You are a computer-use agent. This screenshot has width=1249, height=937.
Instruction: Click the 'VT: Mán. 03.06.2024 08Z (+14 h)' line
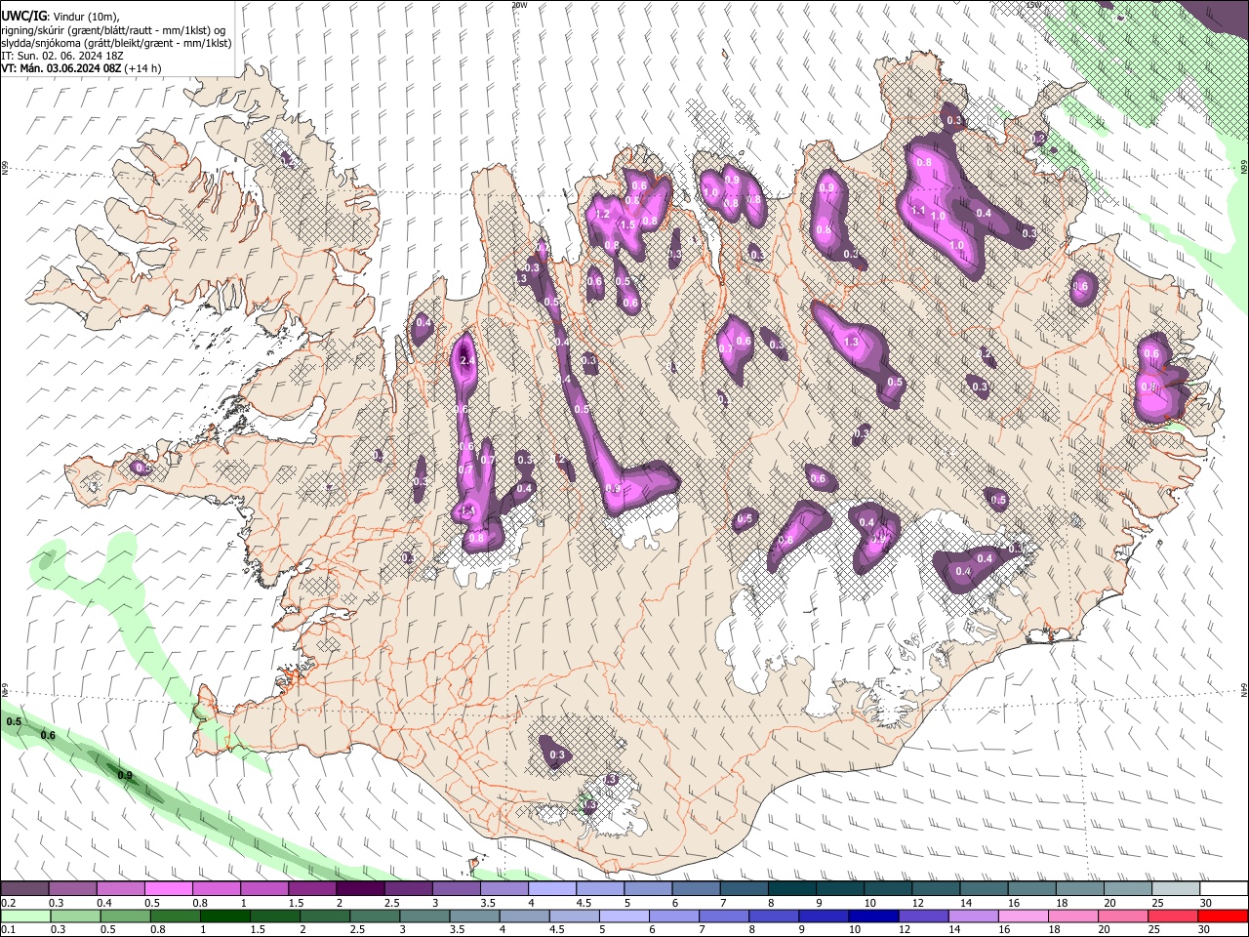click(81, 68)
